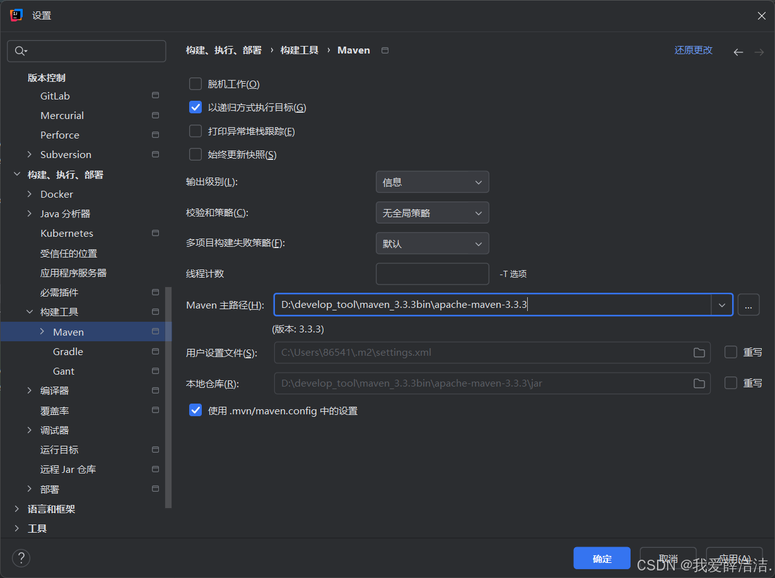Switch to 构建工具 in the breadcrumb
This screenshot has width=775, height=578.
299,50
